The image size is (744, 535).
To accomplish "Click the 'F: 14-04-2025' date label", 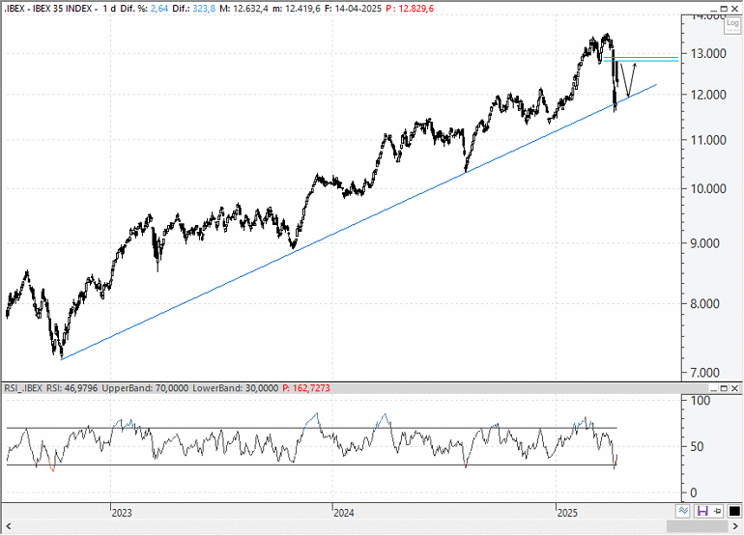I will 353,9.
